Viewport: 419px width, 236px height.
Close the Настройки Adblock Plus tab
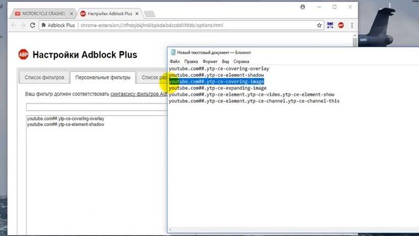point(137,13)
